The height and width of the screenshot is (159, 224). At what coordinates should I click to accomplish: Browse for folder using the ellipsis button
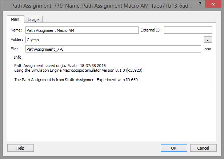208,39
